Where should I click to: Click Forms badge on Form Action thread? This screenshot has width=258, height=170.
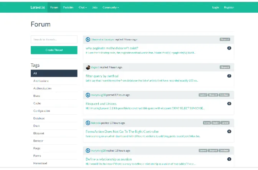click(207, 123)
